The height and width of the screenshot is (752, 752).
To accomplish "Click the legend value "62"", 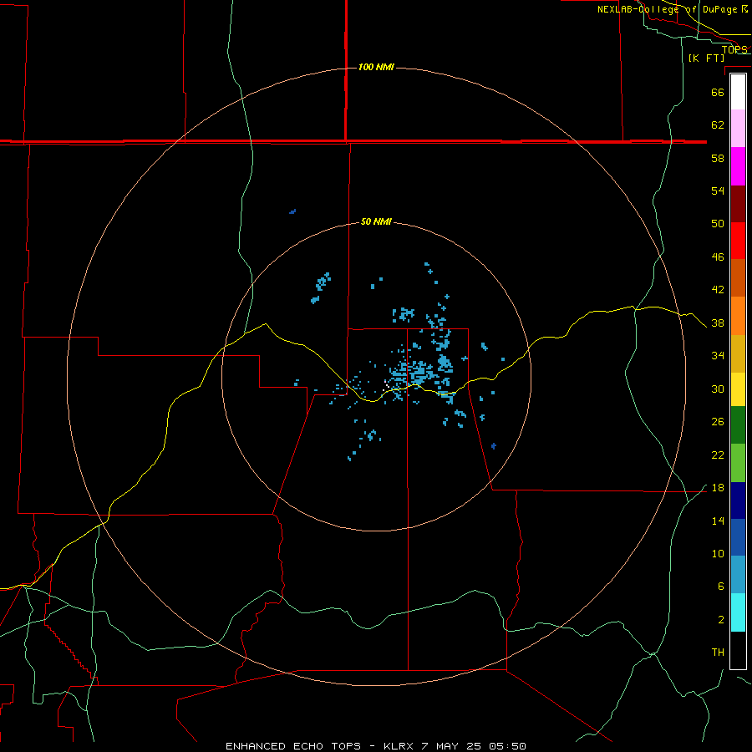I will point(718,125).
